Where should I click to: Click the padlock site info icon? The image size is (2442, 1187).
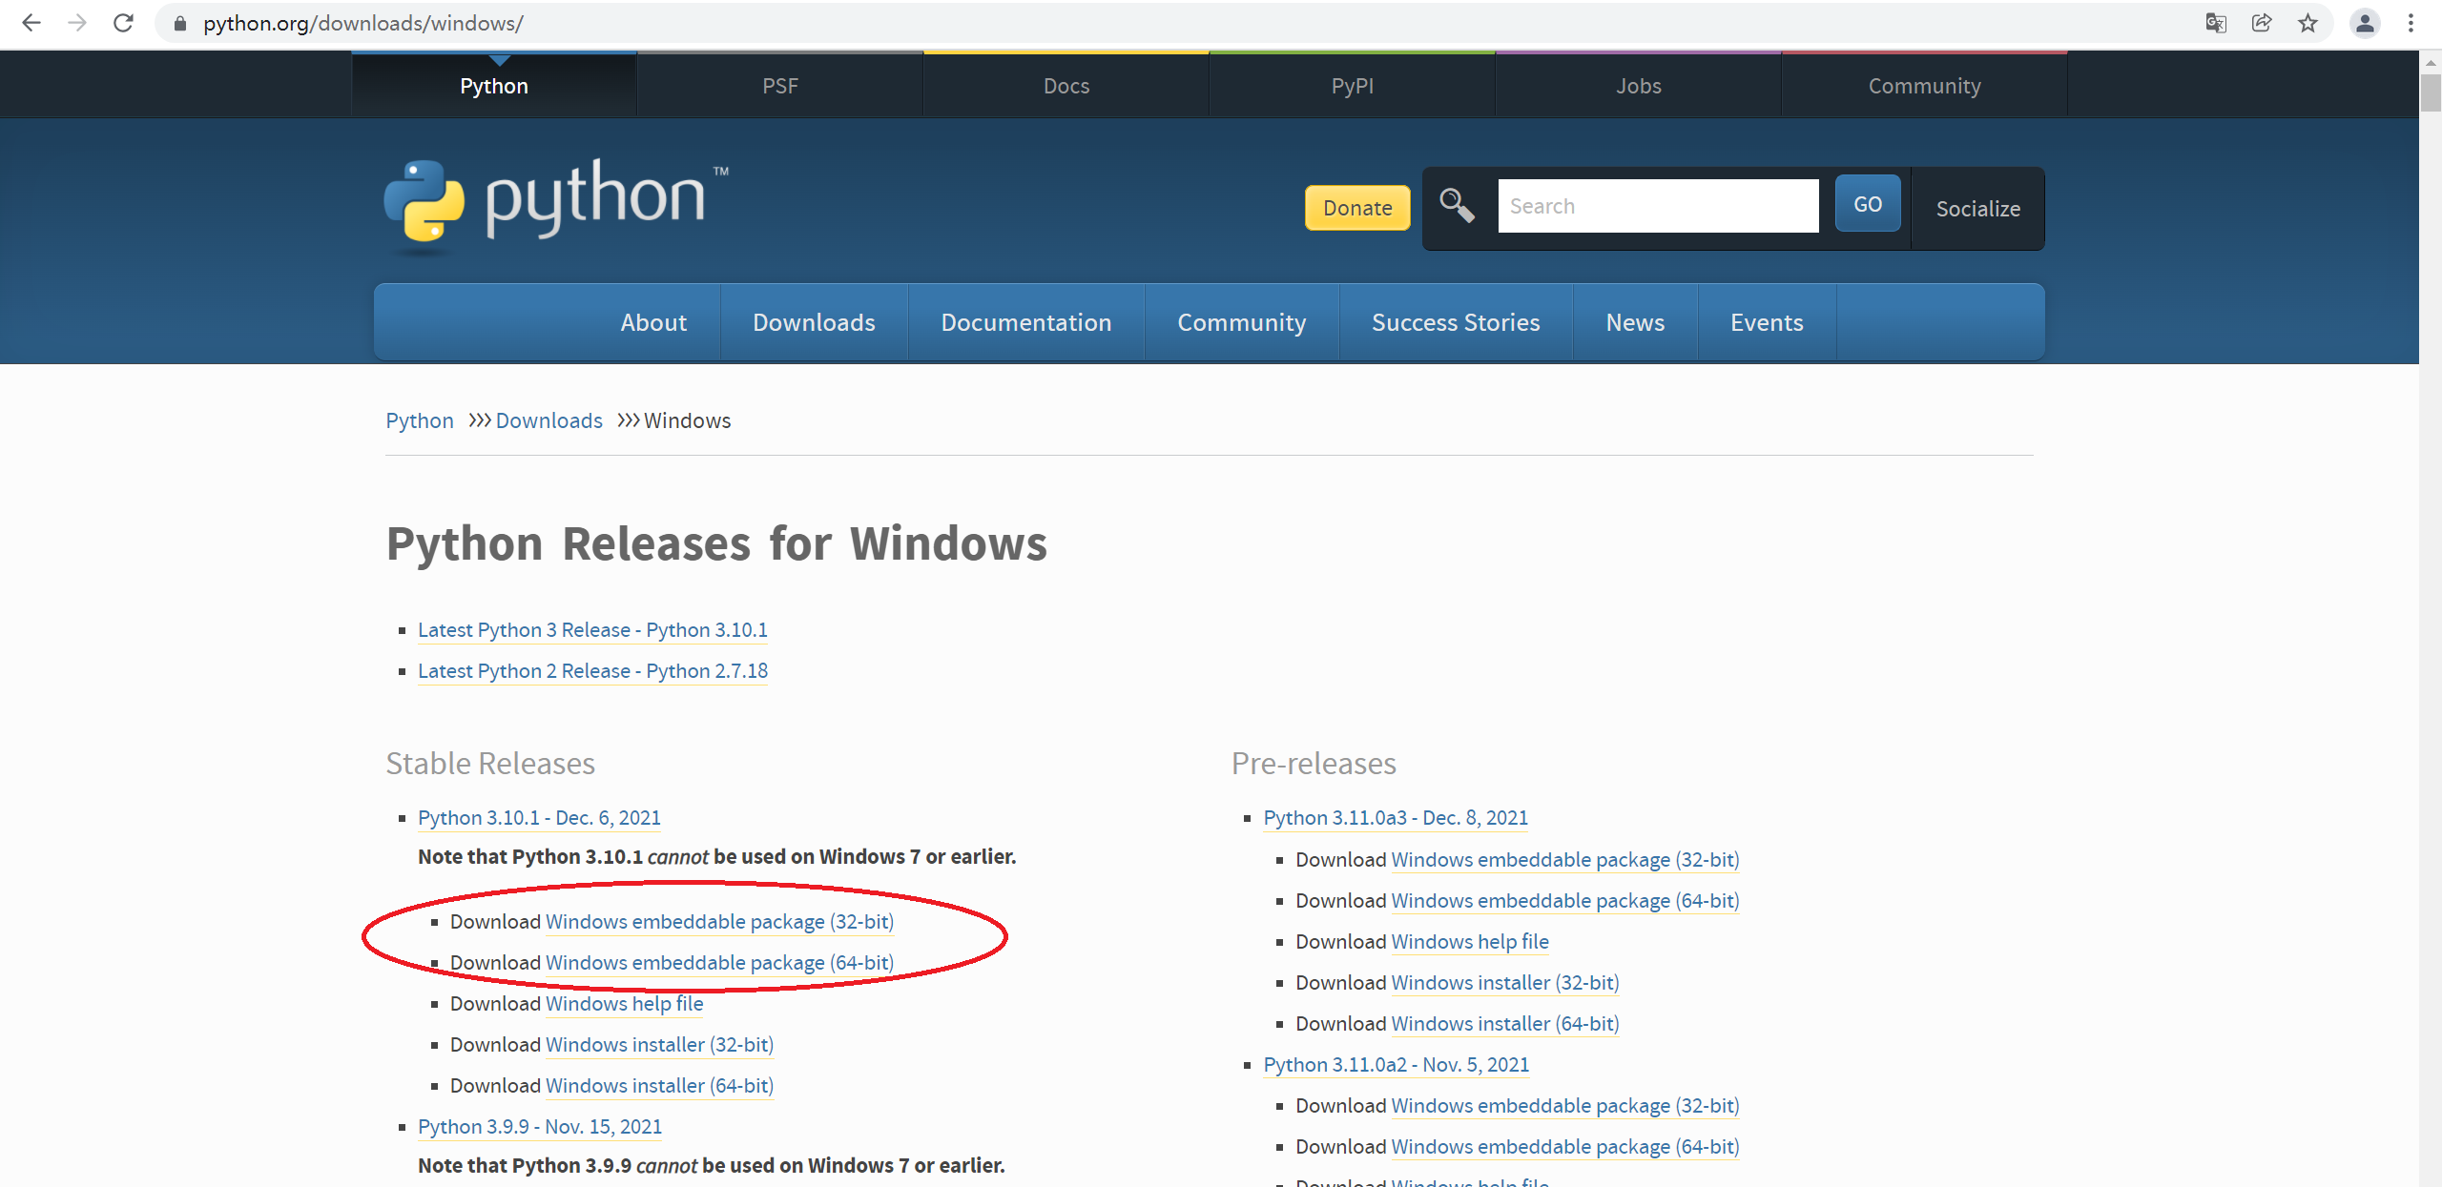pyautogui.click(x=179, y=23)
